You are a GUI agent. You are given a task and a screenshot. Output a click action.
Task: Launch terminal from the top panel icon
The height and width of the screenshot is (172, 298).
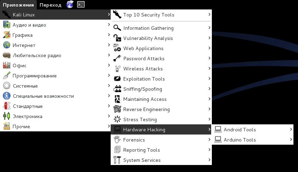[x=81, y=5]
